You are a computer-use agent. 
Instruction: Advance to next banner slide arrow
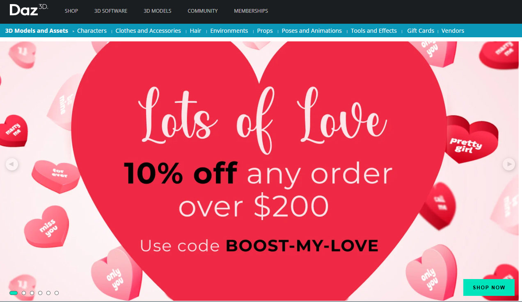click(x=509, y=164)
